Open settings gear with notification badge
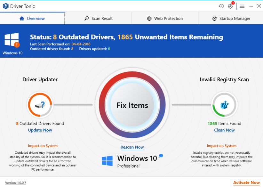Image resolution: width=263 pixels, height=187 pixels. (230, 6)
